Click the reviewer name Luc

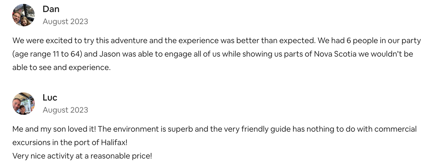(x=50, y=98)
